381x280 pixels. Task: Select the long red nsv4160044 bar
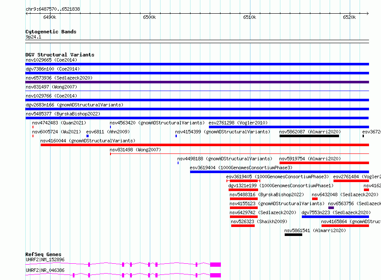(205, 145)
